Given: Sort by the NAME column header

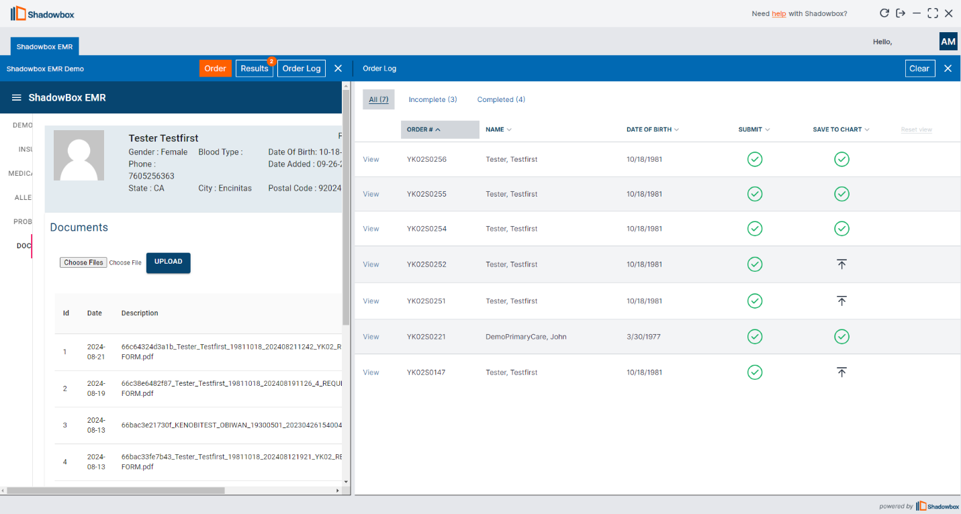Looking at the screenshot, I should 498,130.
